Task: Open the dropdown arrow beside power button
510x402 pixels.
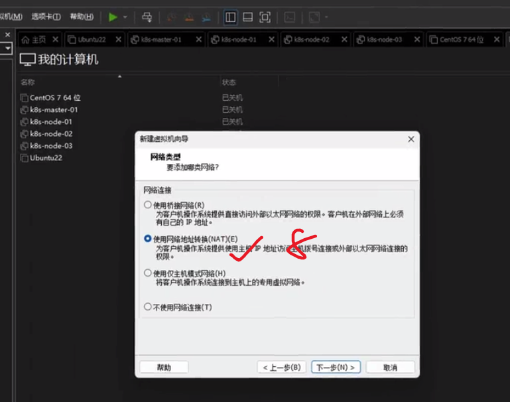Action: pyautogui.click(x=125, y=17)
